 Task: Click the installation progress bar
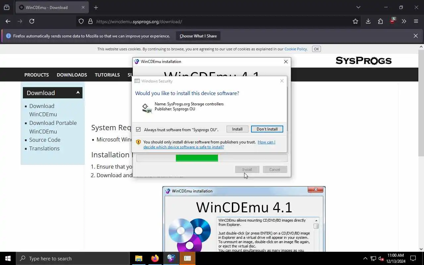(212, 158)
